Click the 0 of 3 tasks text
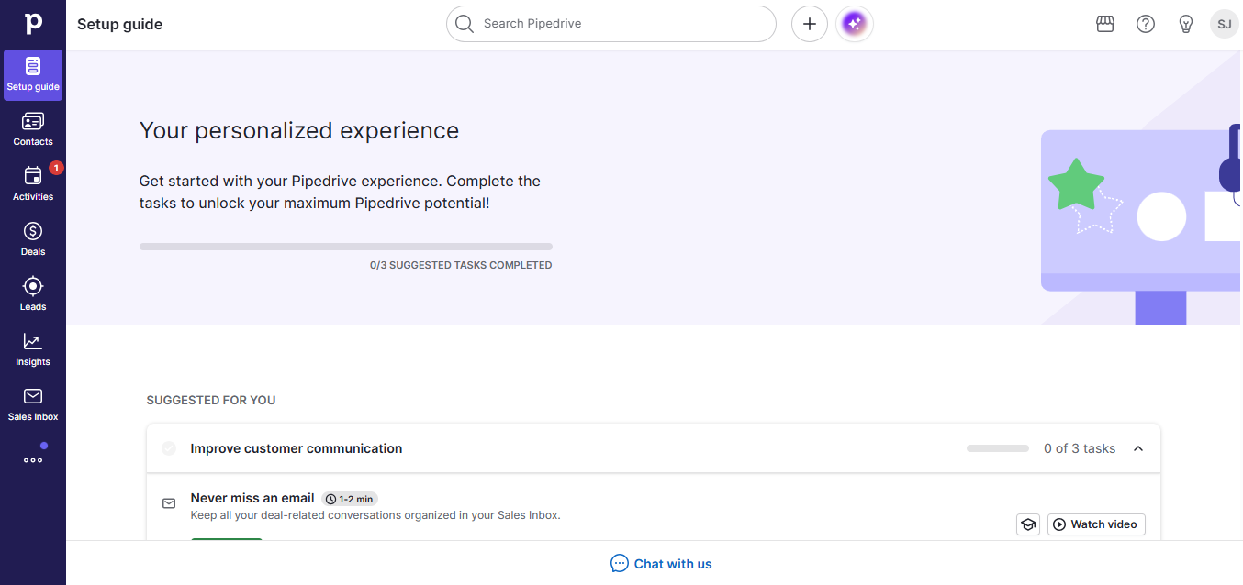This screenshot has width=1243, height=585. pyautogui.click(x=1080, y=448)
